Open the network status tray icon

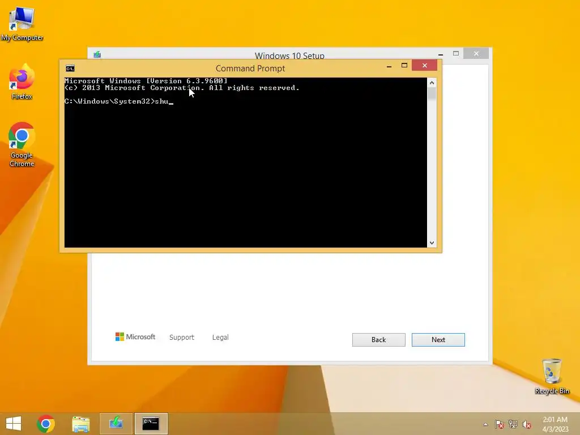point(513,424)
